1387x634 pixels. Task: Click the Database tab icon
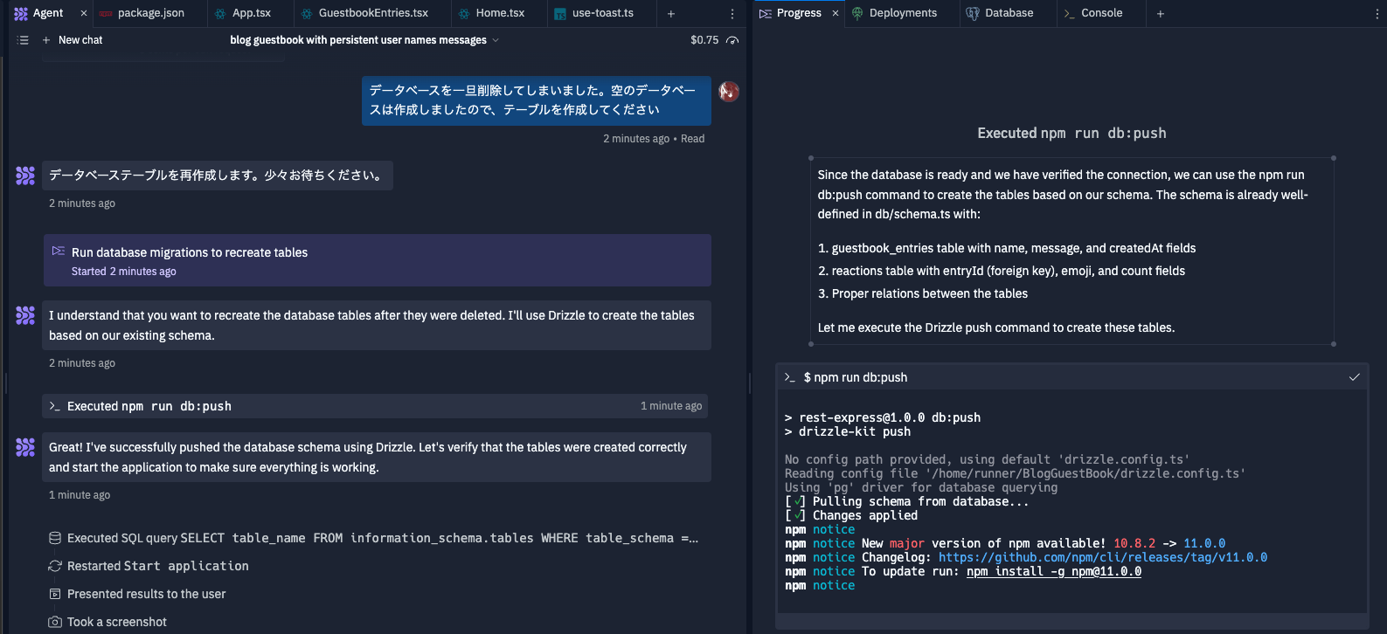pos(973,13)
